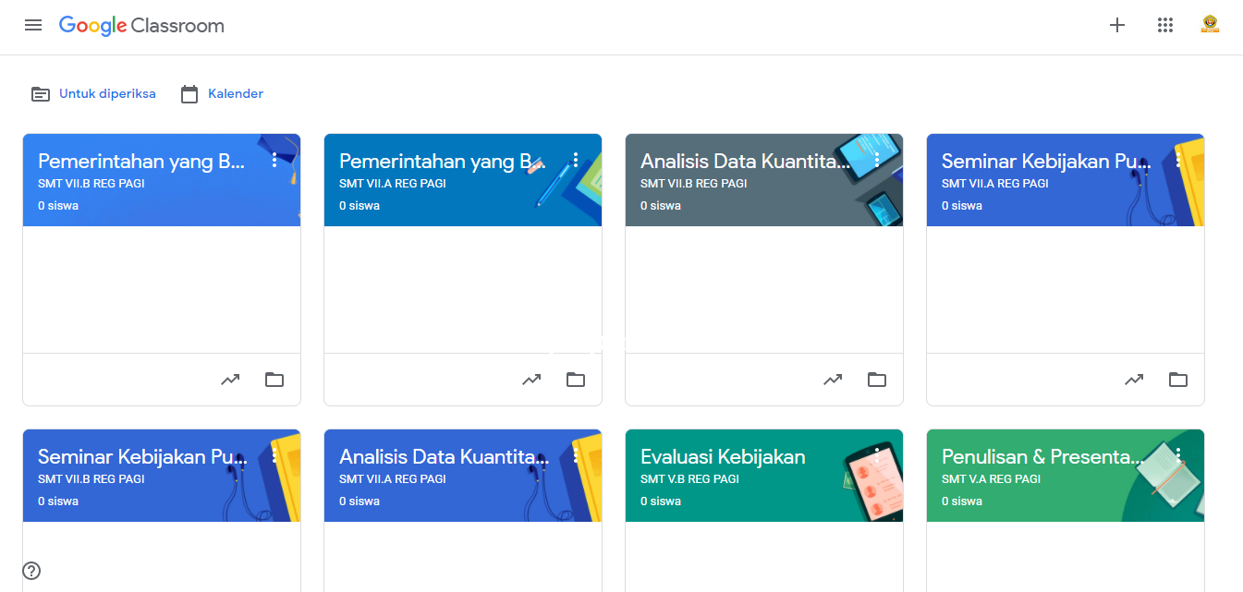Open the Drive folder for Analisis Data Kuantita SMT VII.B
The image size is (1243, 592).
877,379
